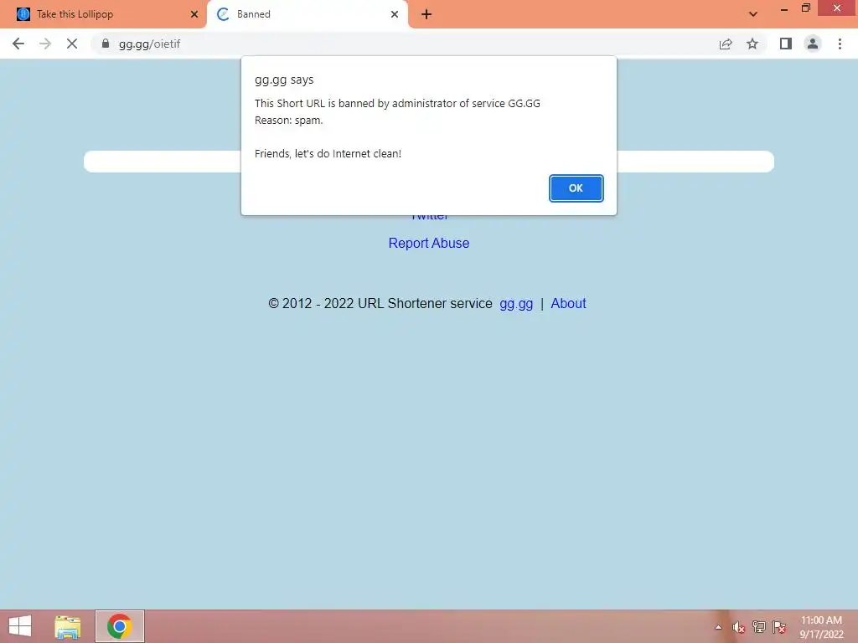Close the Take this Lollipop tab
The height and width of the screenshot is (643, 858).
click(194, 14)
